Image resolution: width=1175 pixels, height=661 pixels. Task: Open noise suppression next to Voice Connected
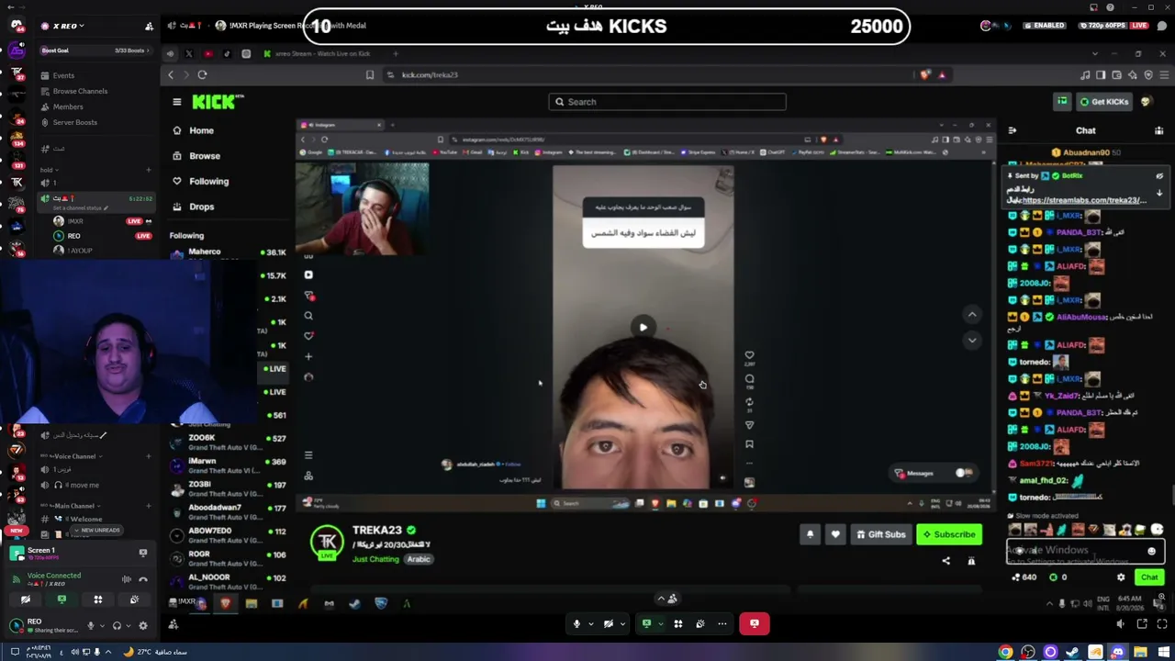[x=127, y=579]
